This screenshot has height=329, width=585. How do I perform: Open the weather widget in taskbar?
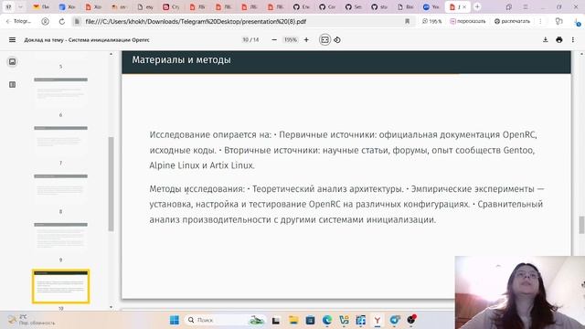[x=32, y=320]
